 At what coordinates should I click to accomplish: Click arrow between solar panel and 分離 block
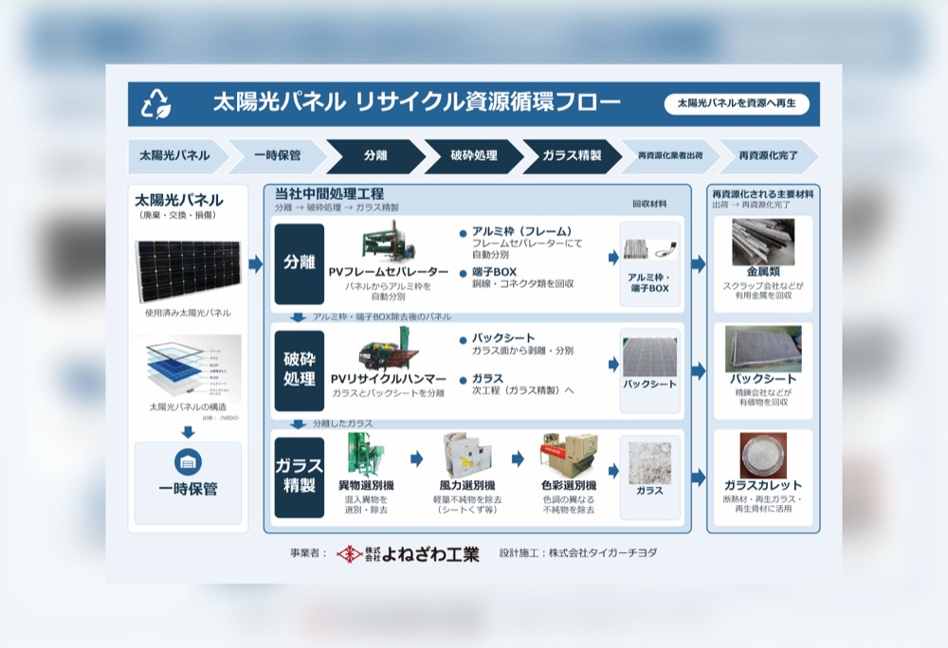click(256, 264)
